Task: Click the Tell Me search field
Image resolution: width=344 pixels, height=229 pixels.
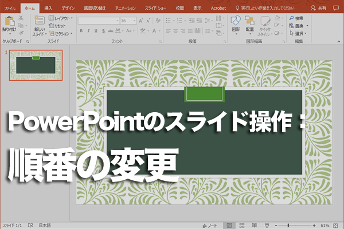Action: click(x=265, y=9)
